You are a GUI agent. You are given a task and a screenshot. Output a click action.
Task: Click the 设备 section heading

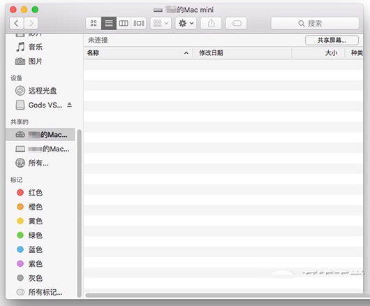pos(16,78)
